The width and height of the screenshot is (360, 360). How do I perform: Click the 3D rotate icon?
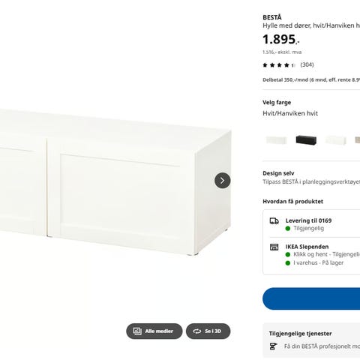(196, 331)
